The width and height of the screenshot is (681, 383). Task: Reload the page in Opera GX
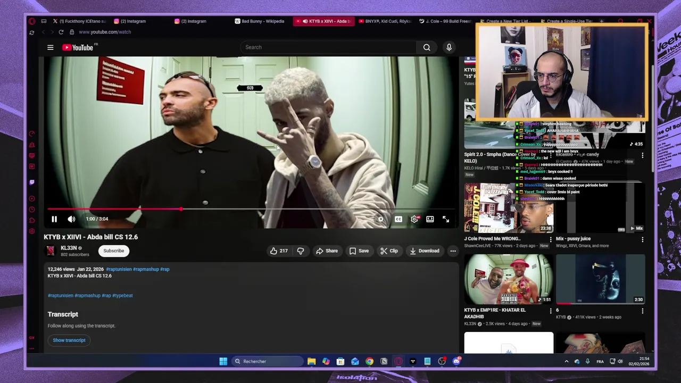[x=61, y=32]
